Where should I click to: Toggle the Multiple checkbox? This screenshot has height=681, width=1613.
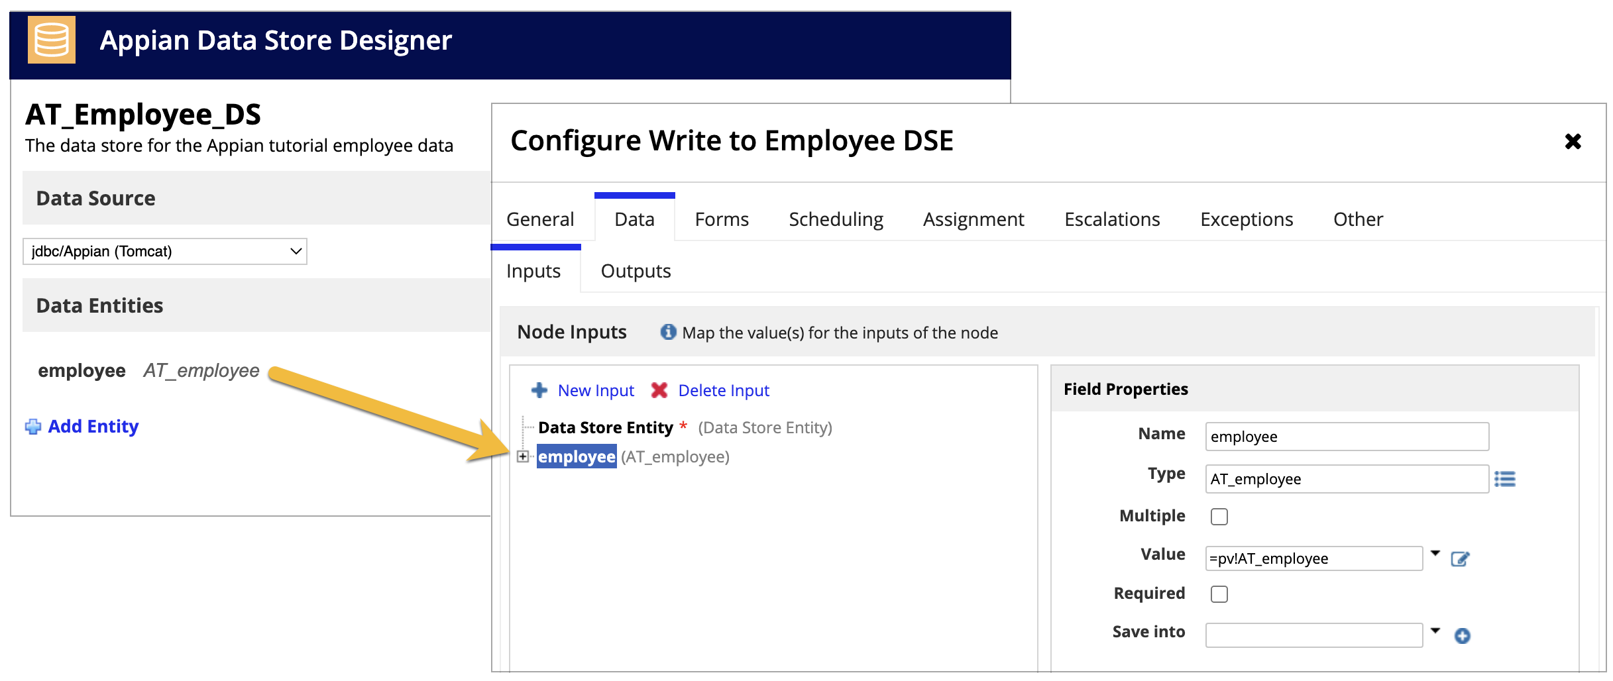point(1219,517)
